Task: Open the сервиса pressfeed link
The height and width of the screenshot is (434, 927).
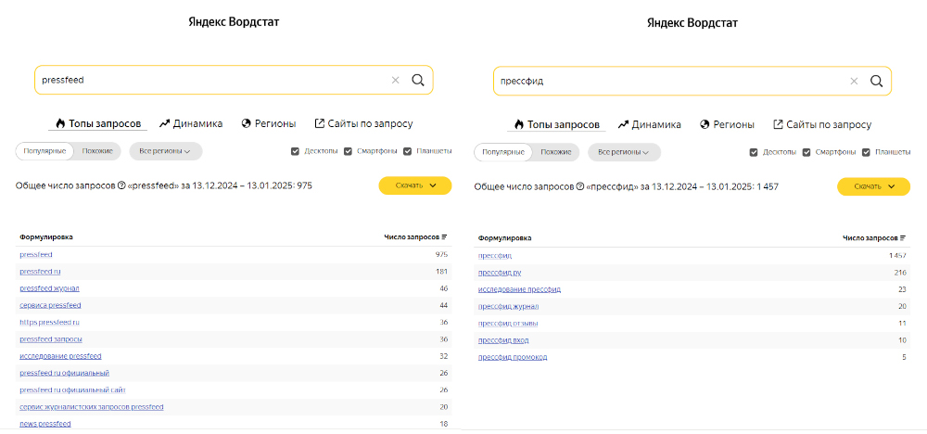Action: [x=50, y=305]
